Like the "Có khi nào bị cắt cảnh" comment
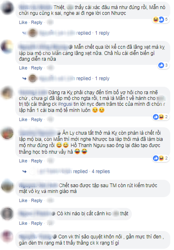 click(x=23, y=223)
